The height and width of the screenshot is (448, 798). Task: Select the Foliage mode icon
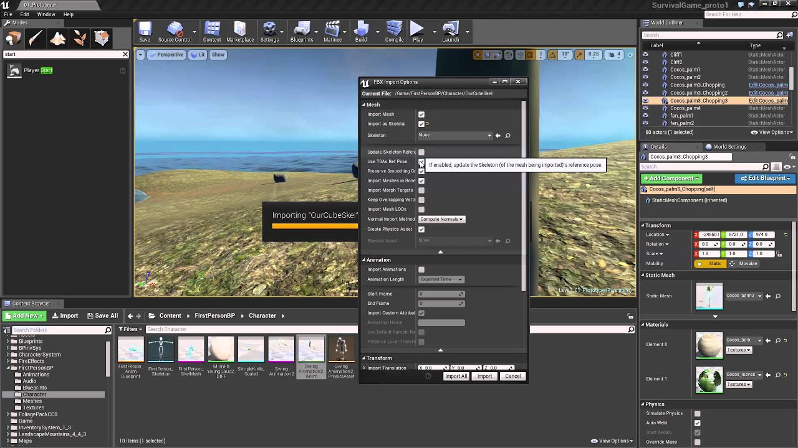click(80, 39)
